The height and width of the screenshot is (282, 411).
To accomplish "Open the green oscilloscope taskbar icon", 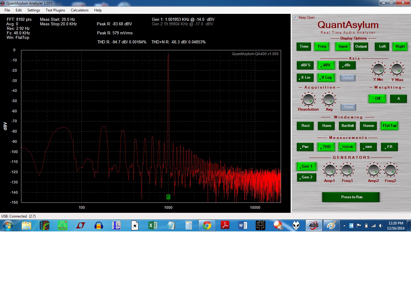I will click(63, 225).
